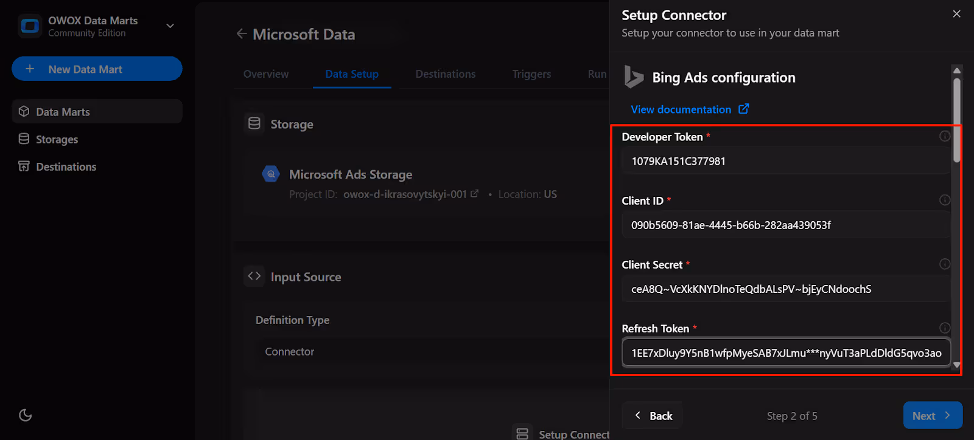Focus the Client Secret input field
974x440 pixels.
point(786,289)
